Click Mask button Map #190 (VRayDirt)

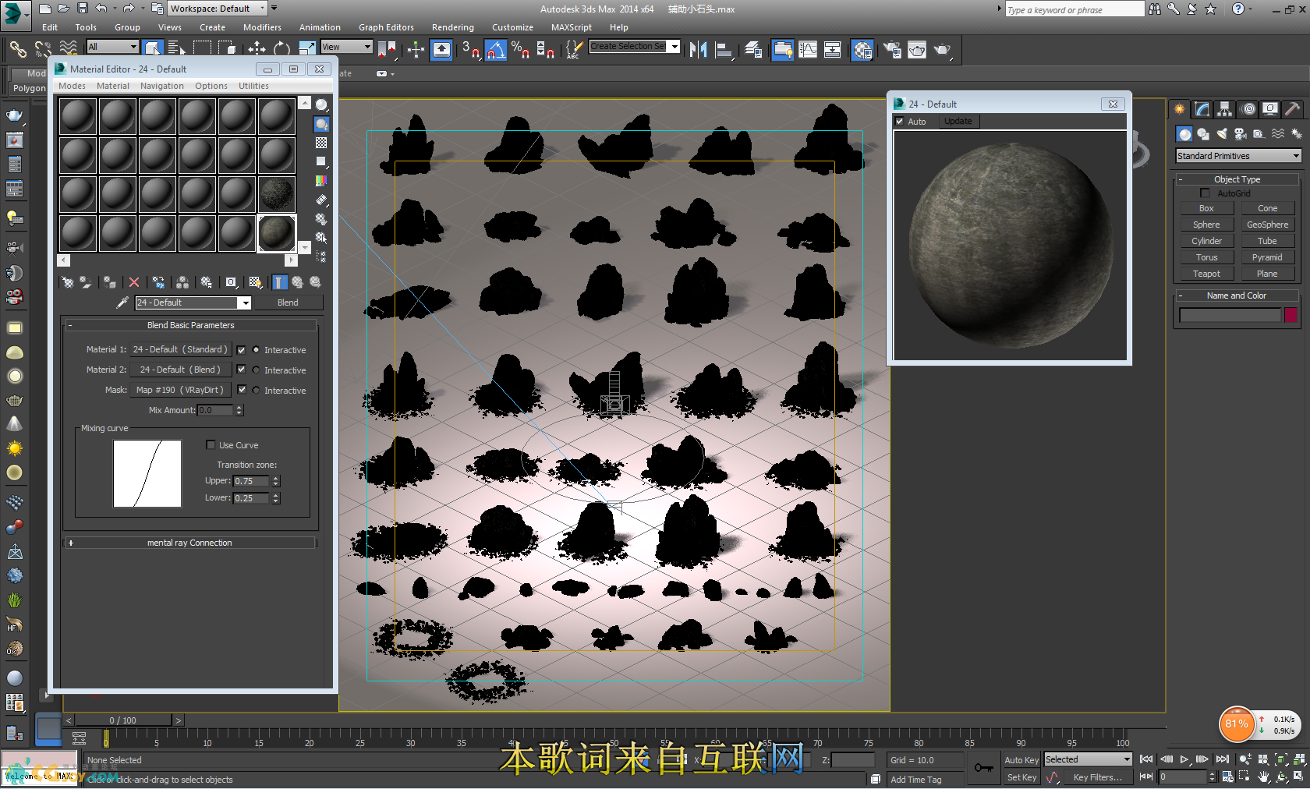180,390
